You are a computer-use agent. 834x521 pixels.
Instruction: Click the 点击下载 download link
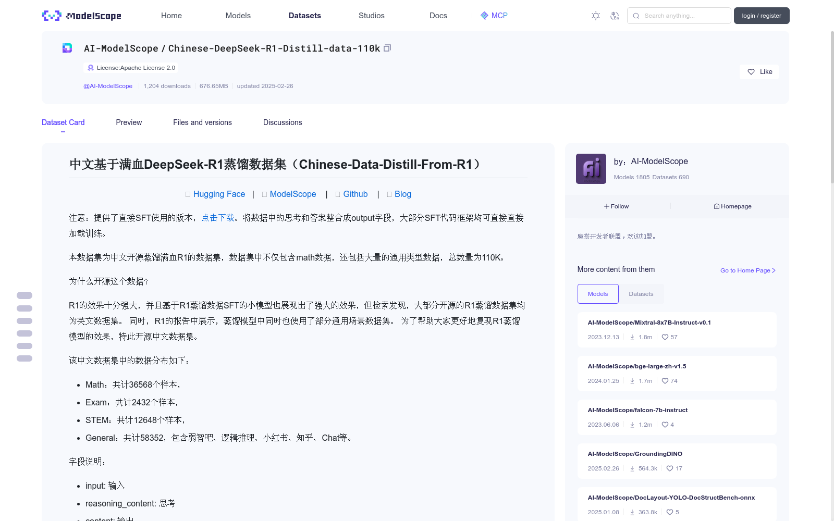(x=218, y=218)
